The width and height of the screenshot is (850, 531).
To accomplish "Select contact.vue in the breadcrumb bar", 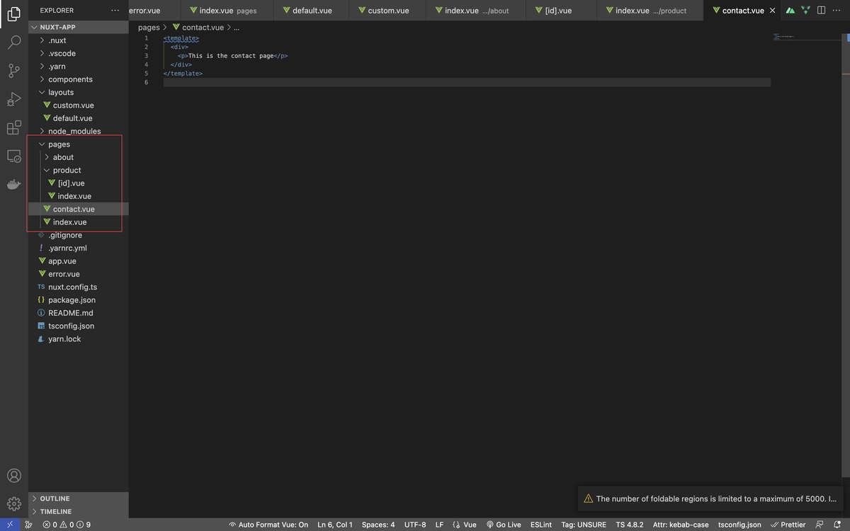I will click(203, 27).
